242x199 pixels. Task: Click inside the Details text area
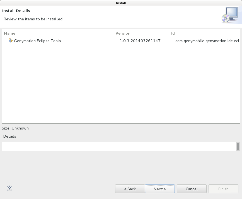(119, 147)
